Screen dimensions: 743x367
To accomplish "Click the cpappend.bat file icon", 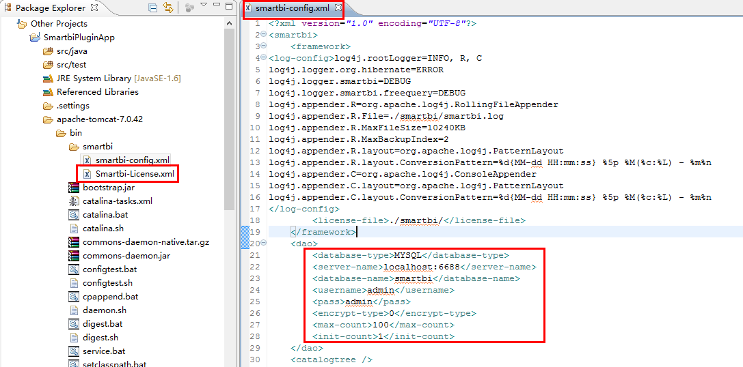I will 73,297.
